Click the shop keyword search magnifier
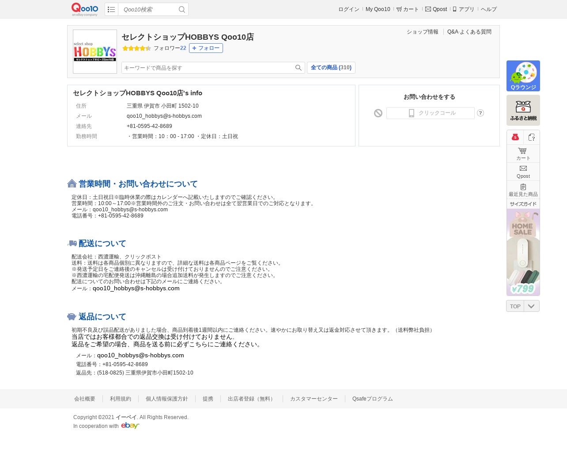This screenshot has height=457, width=567. 299,67
